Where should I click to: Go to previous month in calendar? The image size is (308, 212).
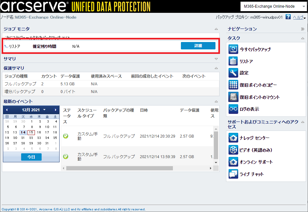(x=7, y=110)
